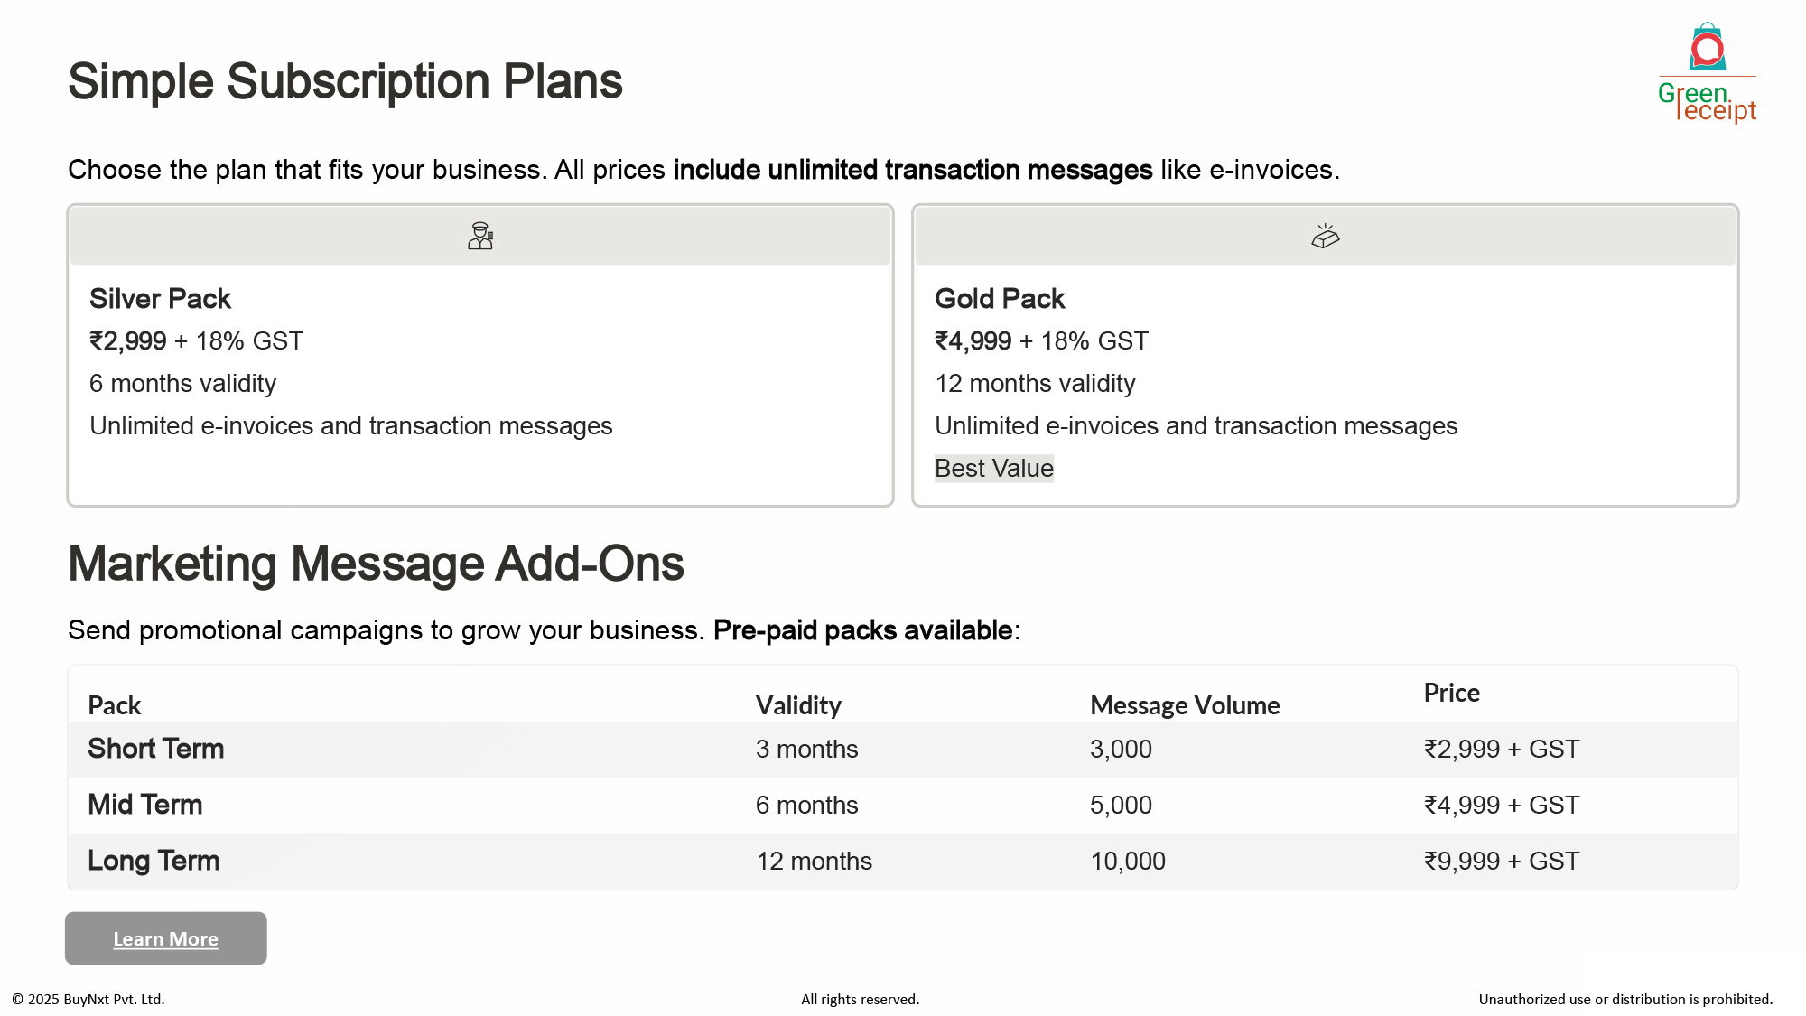
Task: Select the Best Value highlighted label
Action: tap(993, 468)
